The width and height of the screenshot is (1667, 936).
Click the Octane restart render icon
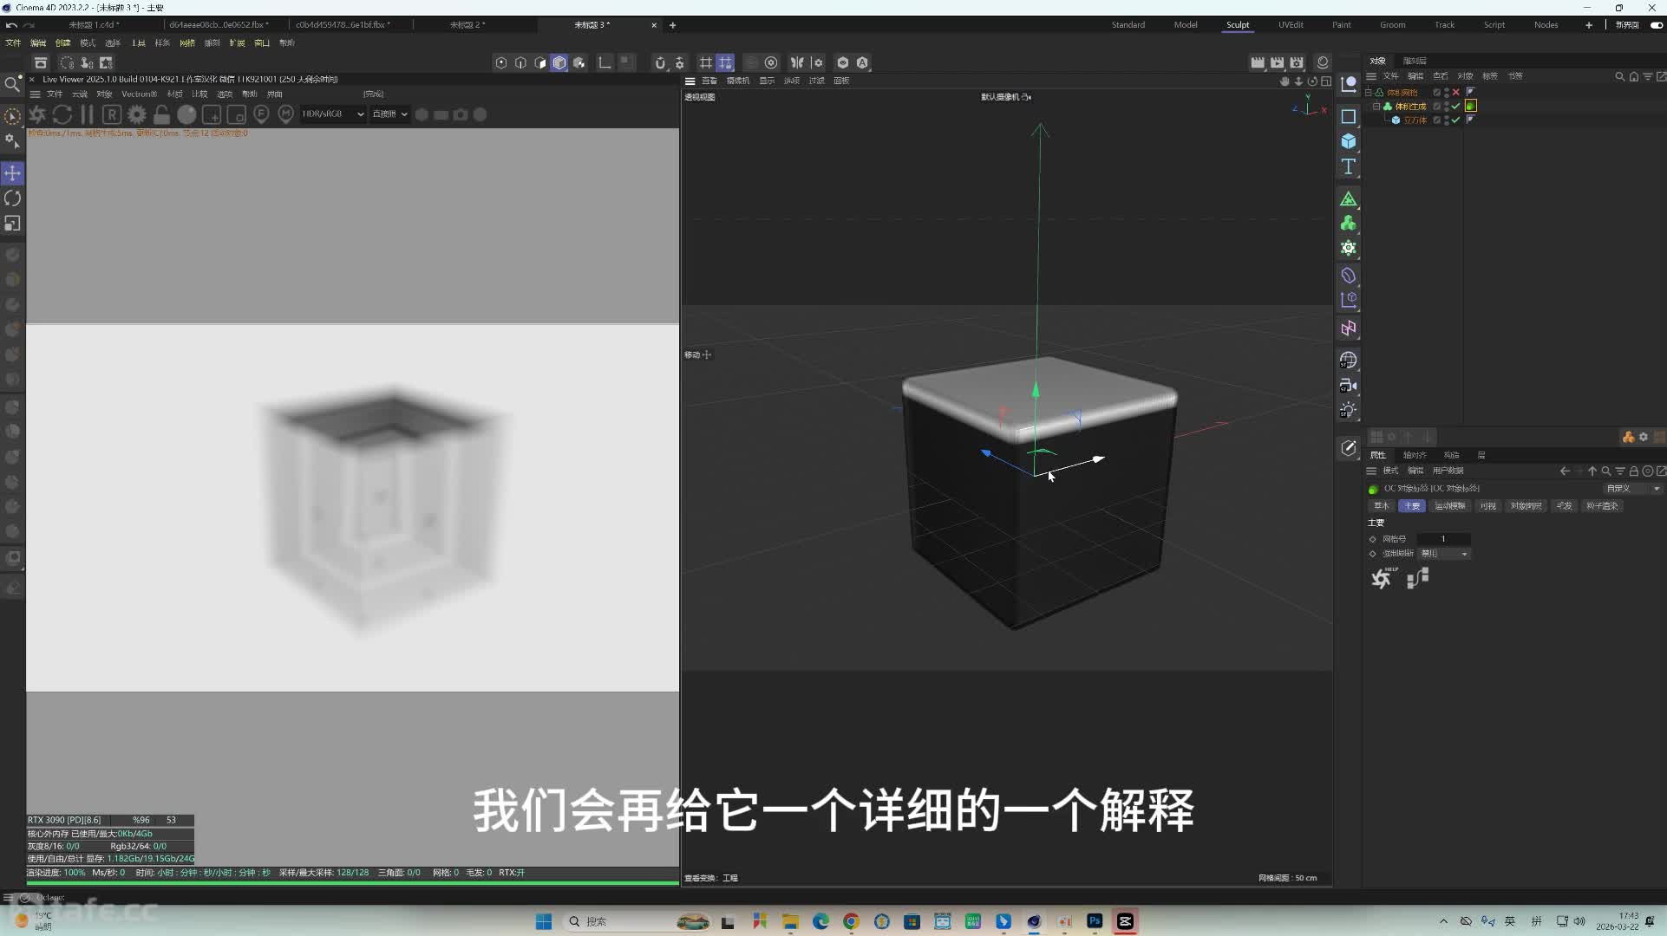pyautogui.click(x=62, y=114)
